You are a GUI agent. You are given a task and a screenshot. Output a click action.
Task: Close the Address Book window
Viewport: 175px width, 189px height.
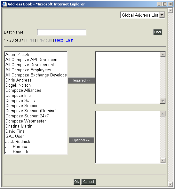(171, 4)
